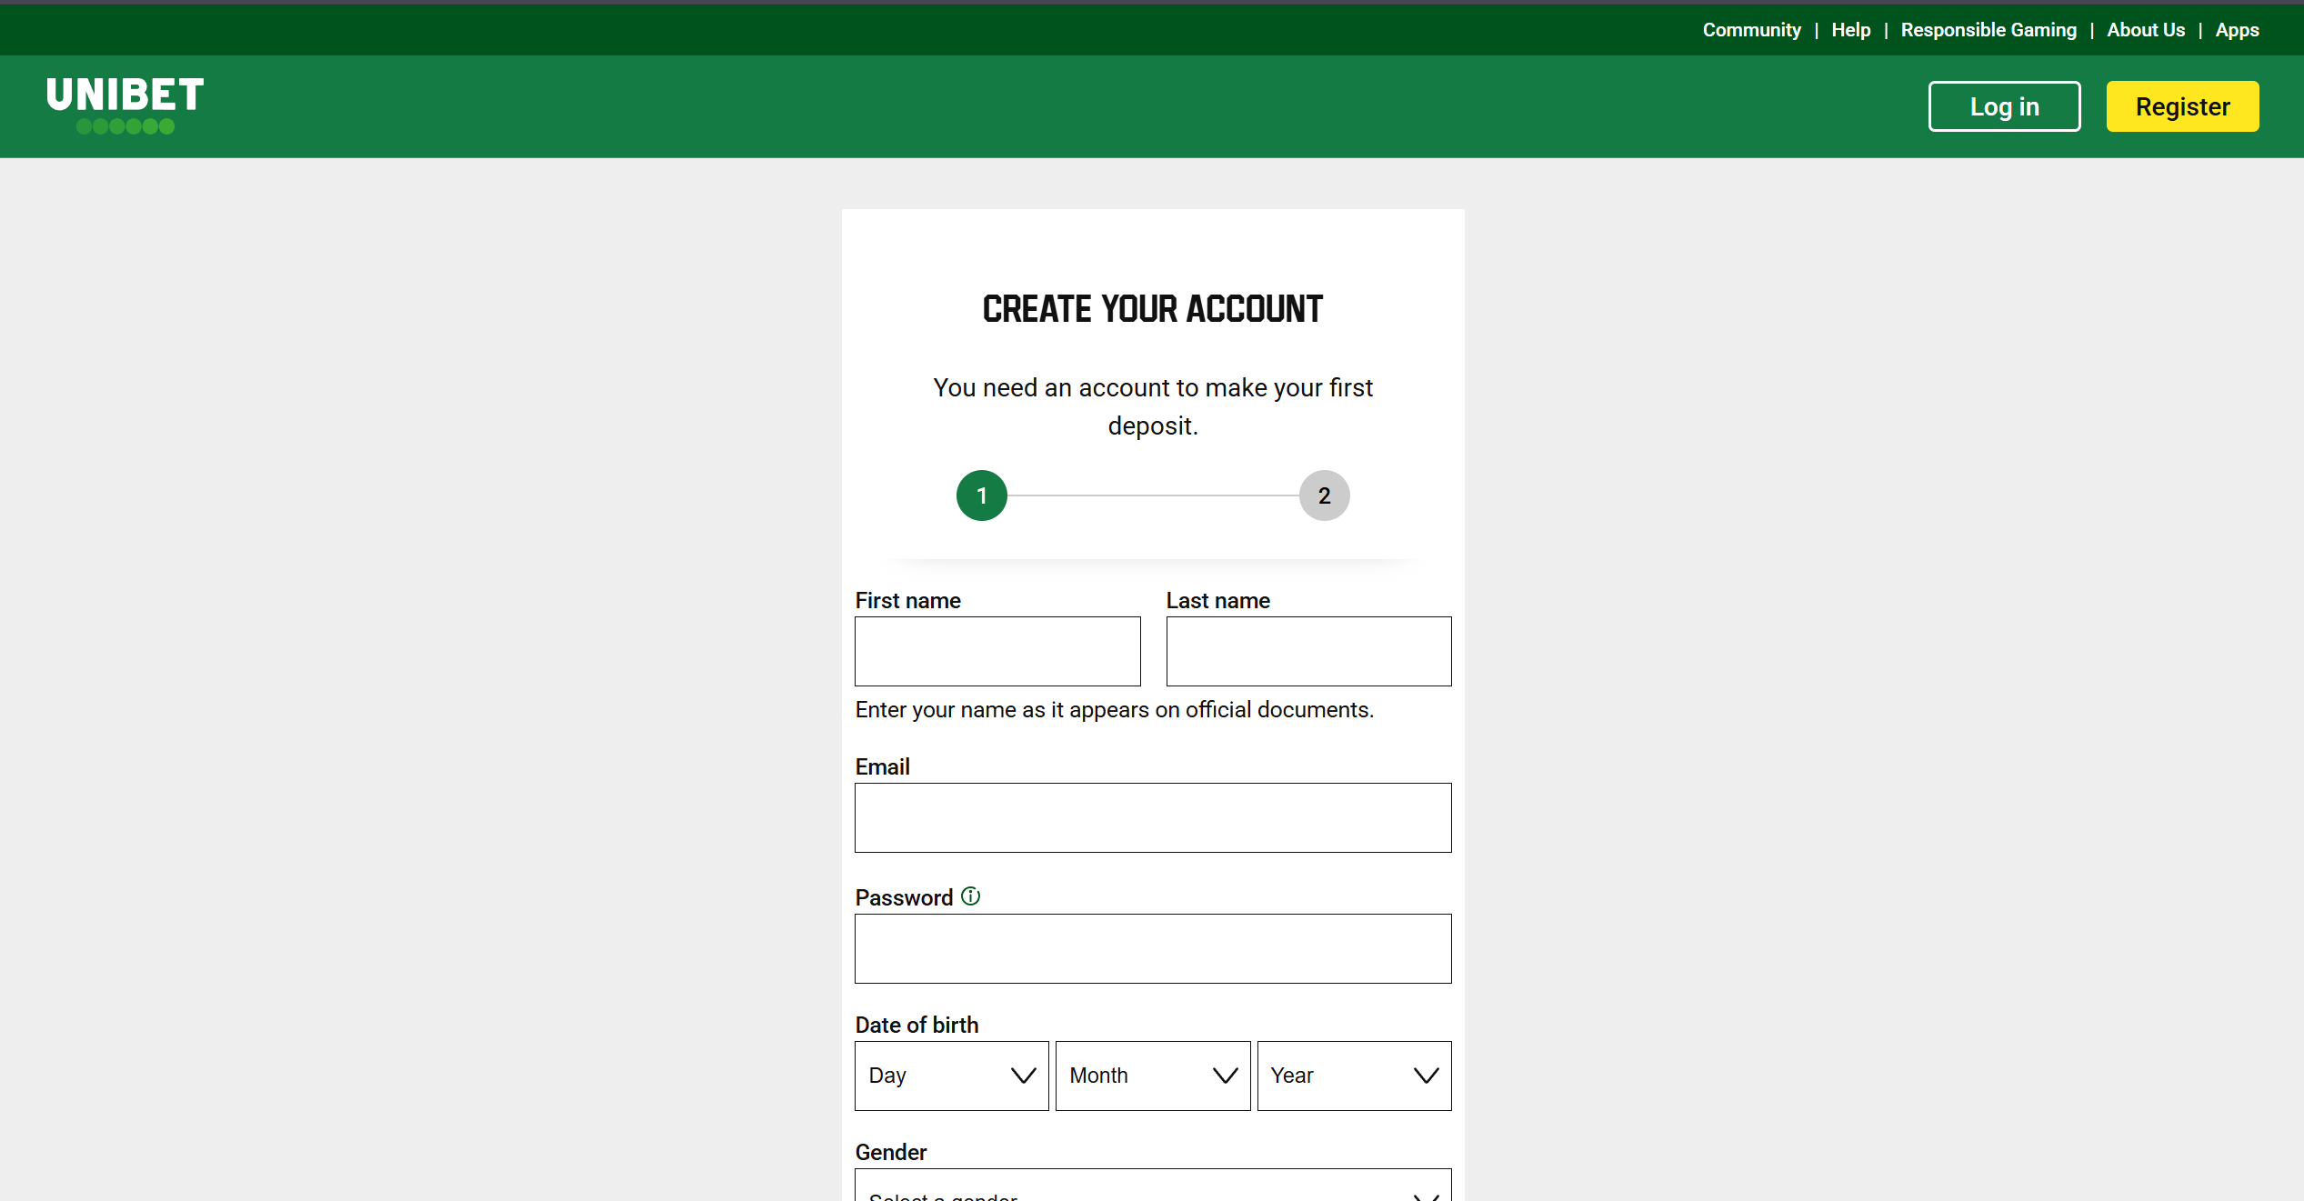Open the Day selector
The height and width of the screenshot is (1201, 2304).
tap(951, 1076)
